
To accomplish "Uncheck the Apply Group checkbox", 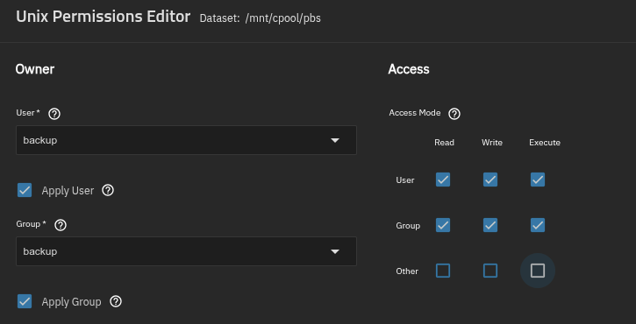I will click(25, 301).
